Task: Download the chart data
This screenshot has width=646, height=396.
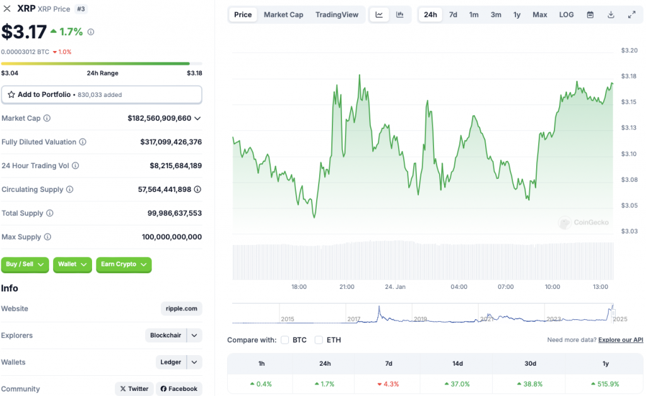Action: pyautogui.click(x=611, y=15)
